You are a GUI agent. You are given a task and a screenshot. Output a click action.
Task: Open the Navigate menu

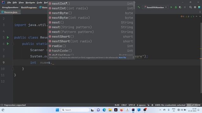click(x=30, y=3)
